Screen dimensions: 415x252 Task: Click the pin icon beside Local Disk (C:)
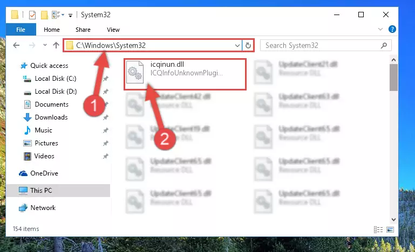(106, 79)
